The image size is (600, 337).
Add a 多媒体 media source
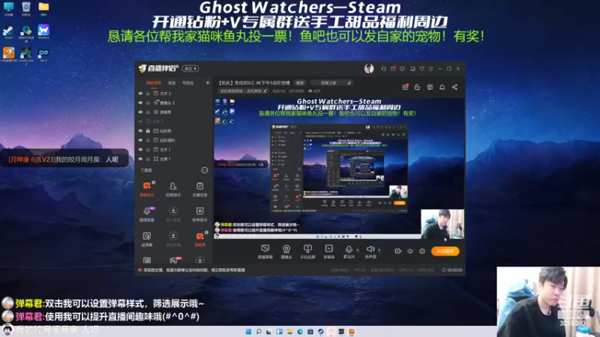(328, 252)
